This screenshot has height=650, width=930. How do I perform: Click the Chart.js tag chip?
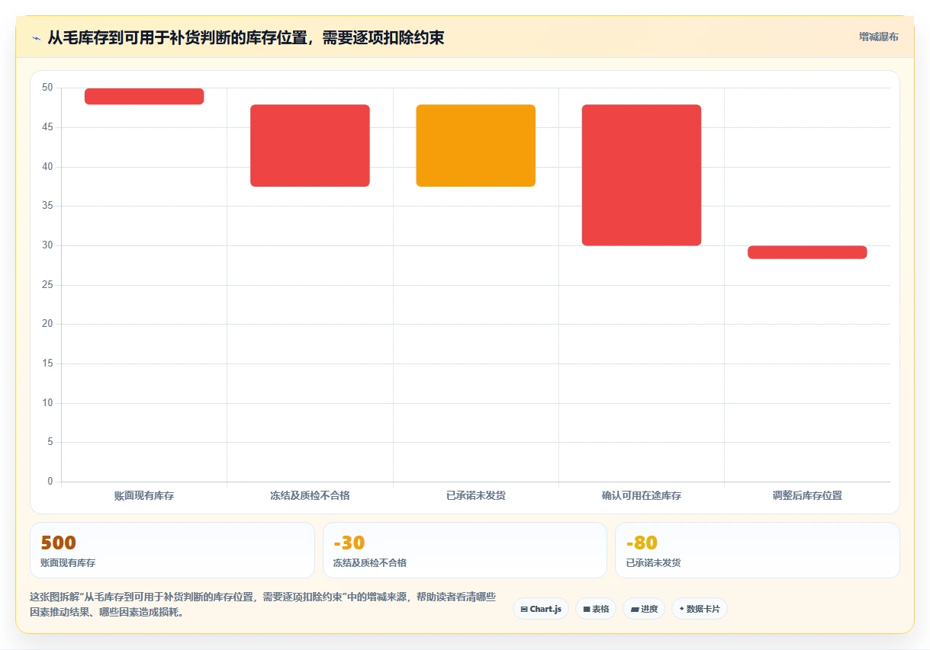click(x=540, y=609)
